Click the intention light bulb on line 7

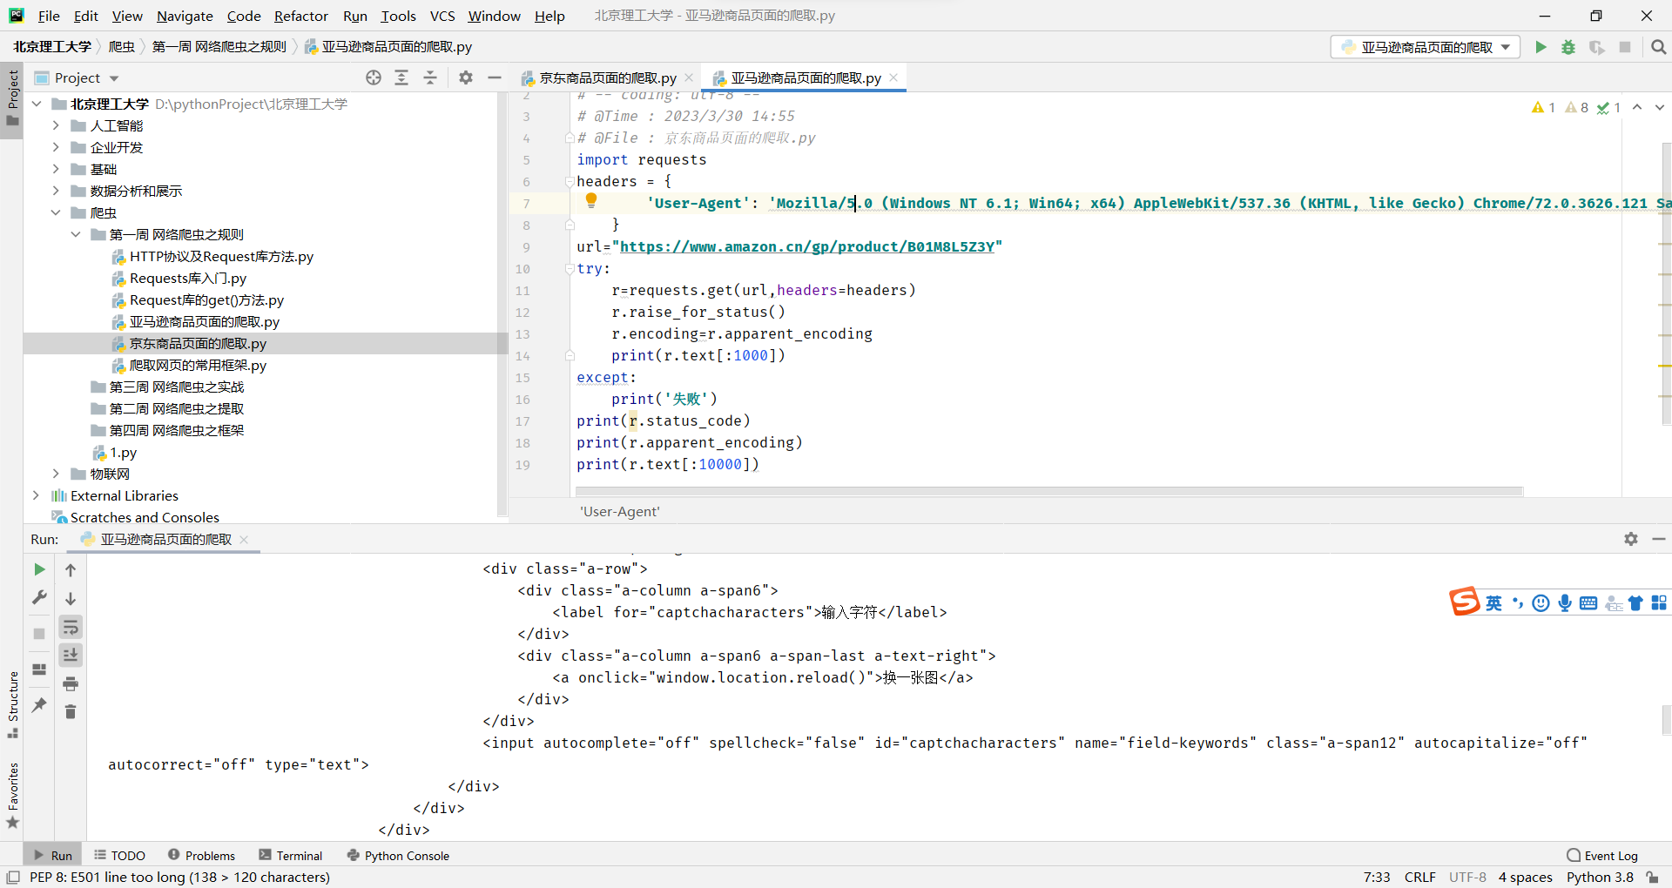(591, 201)
